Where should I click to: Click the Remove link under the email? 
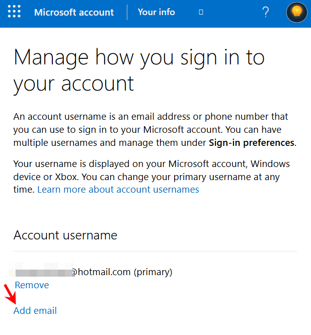click(x=32, y=285)
